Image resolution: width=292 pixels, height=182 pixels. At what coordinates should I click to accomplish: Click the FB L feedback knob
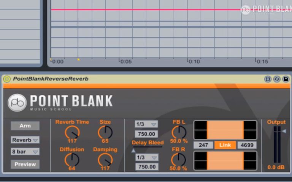point(179,132)
